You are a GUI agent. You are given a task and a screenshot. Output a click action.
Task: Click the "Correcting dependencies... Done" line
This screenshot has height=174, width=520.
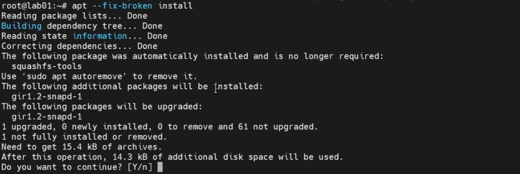point(79,46)
